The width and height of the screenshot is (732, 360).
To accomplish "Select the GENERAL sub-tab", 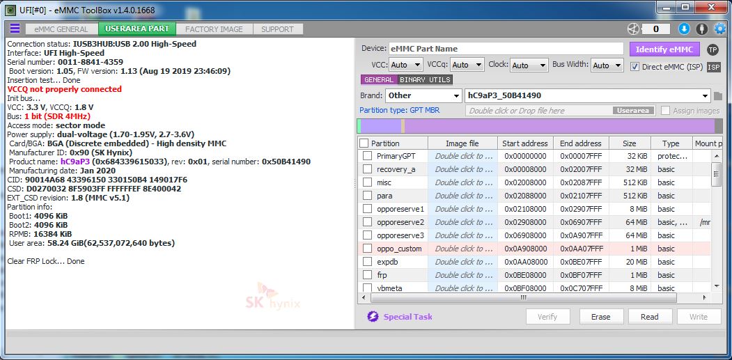I will point(379,79).
